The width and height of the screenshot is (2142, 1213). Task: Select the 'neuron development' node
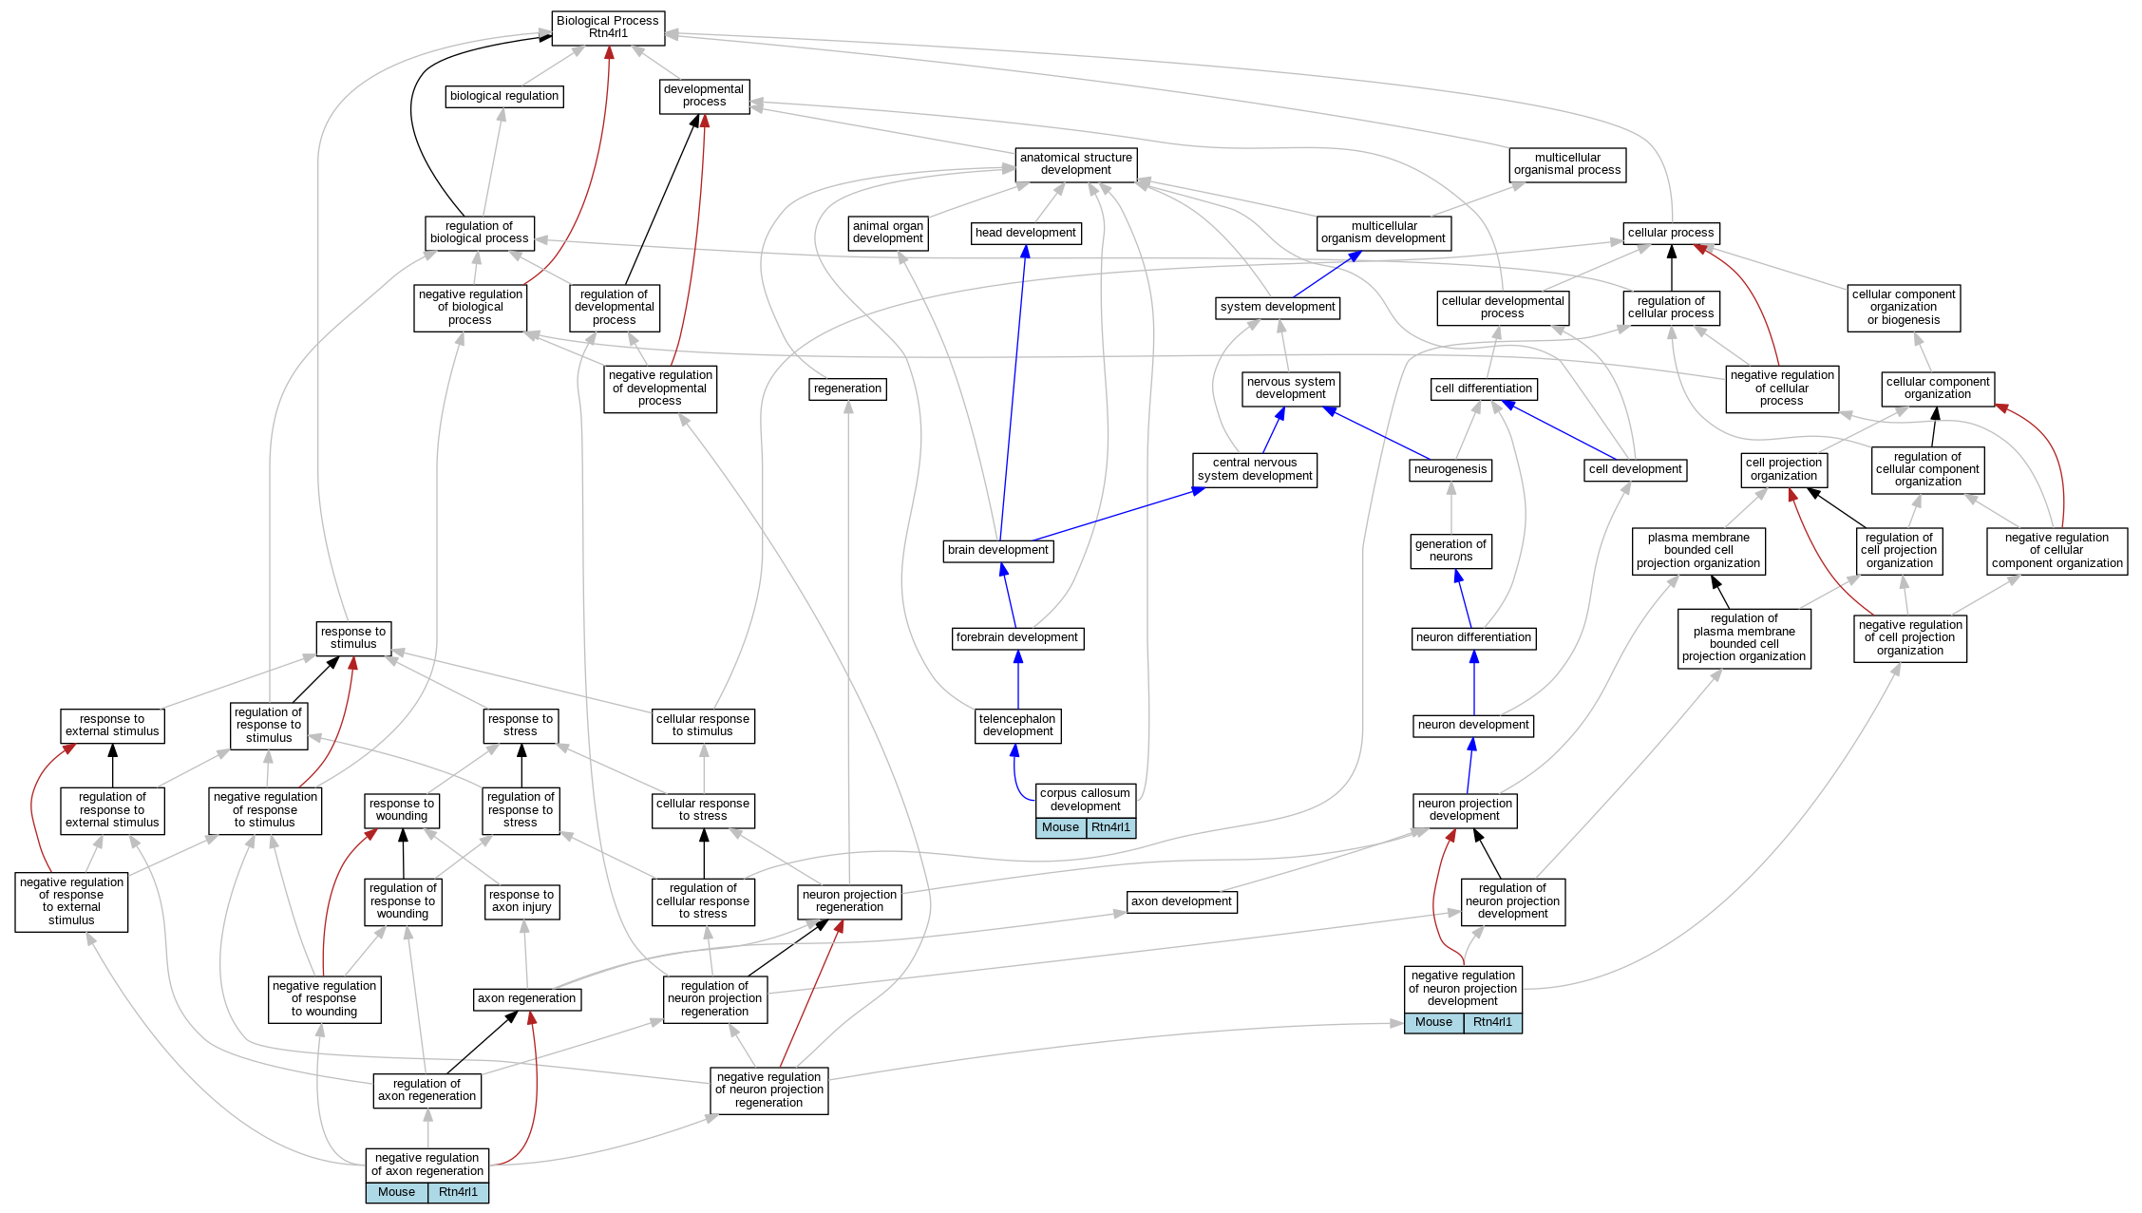[x=1473, y=726]
